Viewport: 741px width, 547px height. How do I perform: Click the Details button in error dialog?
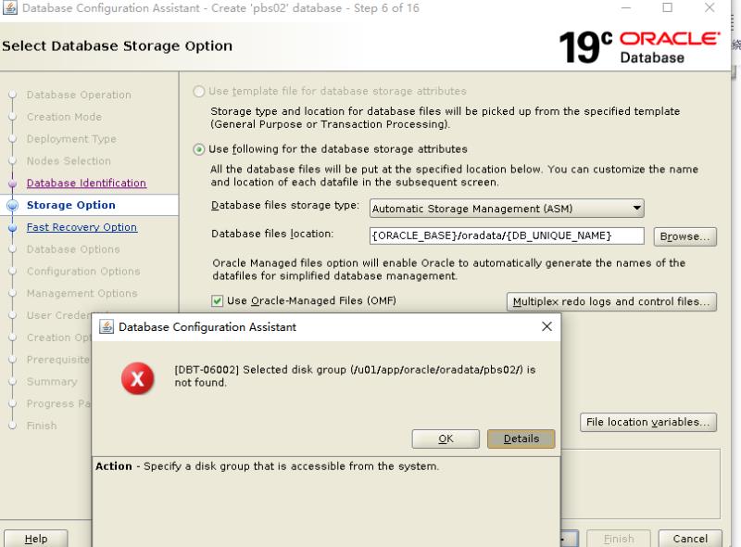tap(521, 439)
